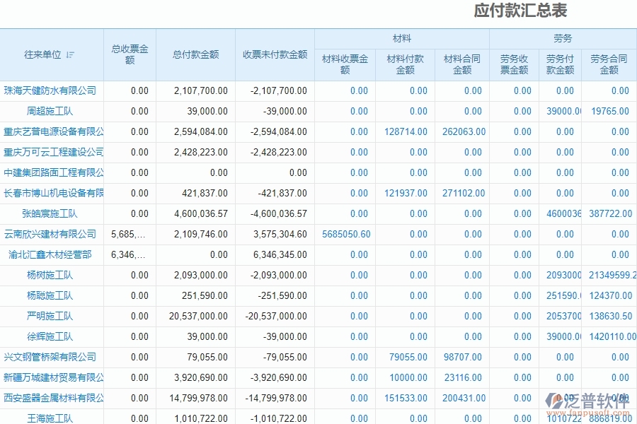
Task: Click the 138630.50 劳务合同金额 for 严明施工队
Action: point(609,316)
